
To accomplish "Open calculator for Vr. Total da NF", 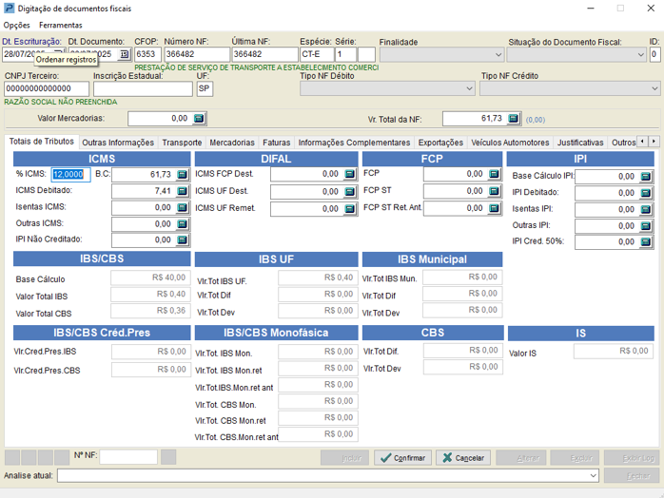I will click(514, 119).
